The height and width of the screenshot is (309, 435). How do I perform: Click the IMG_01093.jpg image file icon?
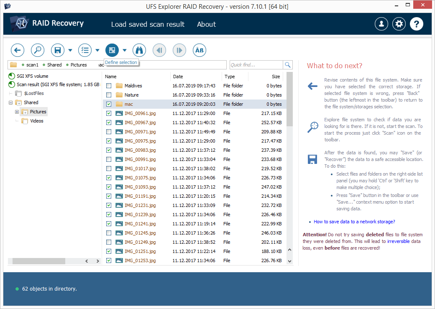[x=119, y=186]
